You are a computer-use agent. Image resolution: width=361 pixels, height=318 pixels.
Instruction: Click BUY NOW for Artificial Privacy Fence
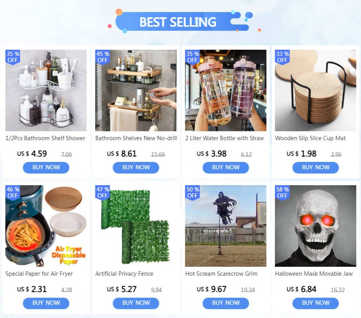[x=136, y=303]
